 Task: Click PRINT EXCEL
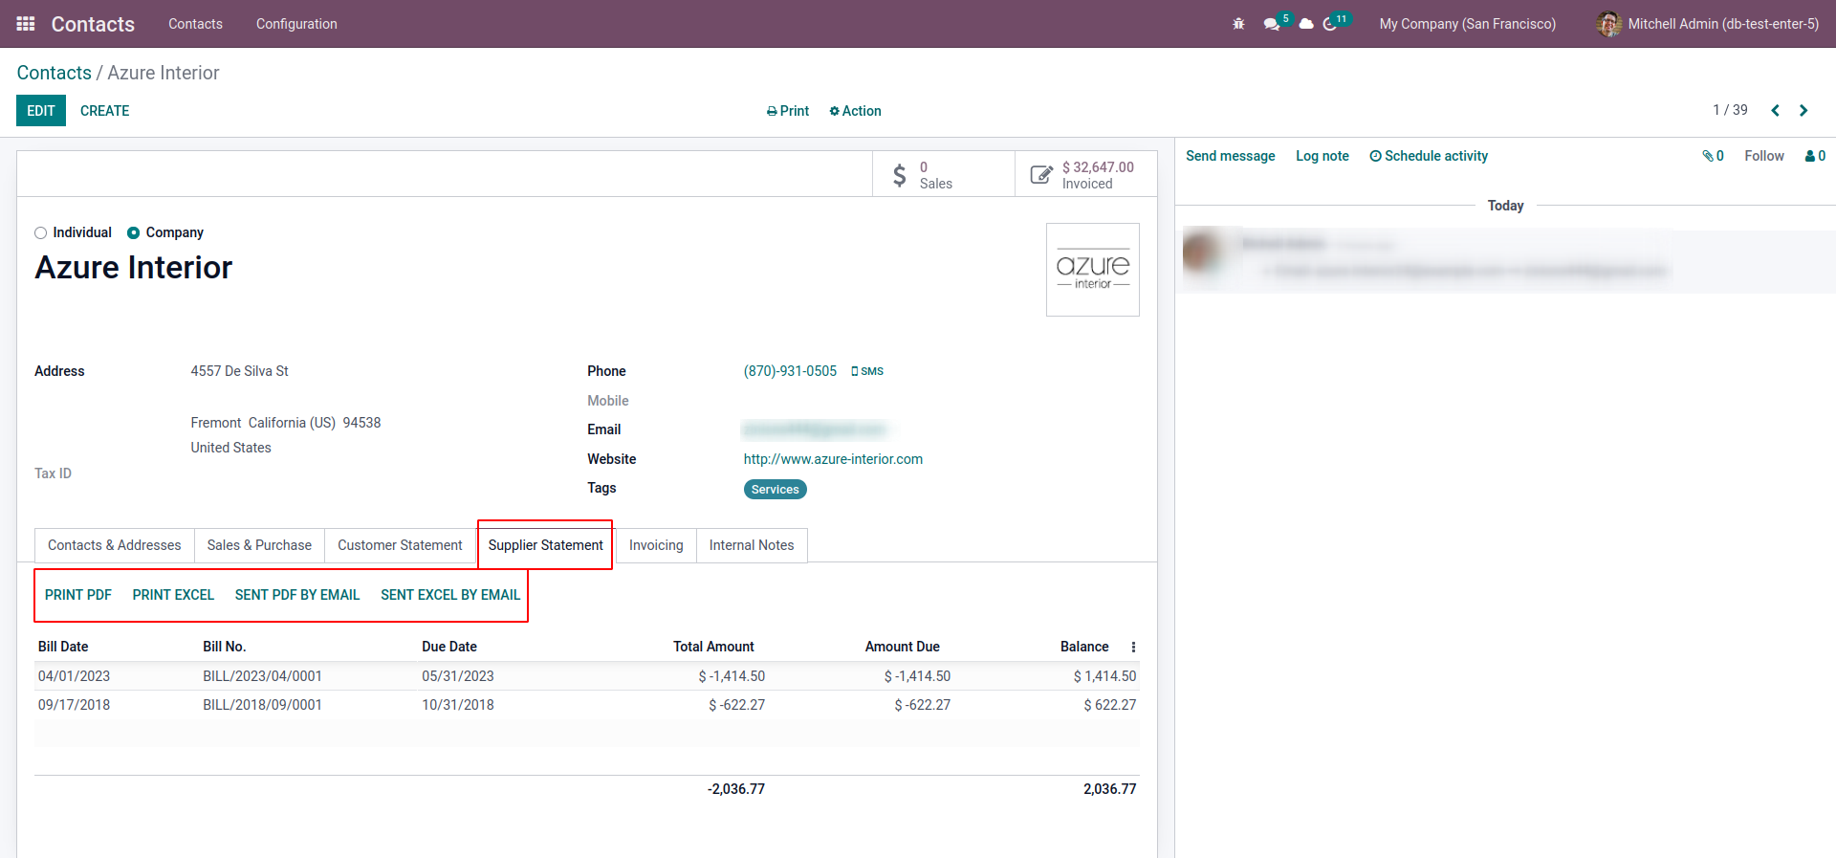point(173,595)
